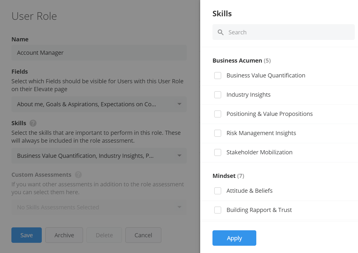Tick the Industry Insights checkbox
Viewport: 358px width, 253px height.
coord(218,95)
